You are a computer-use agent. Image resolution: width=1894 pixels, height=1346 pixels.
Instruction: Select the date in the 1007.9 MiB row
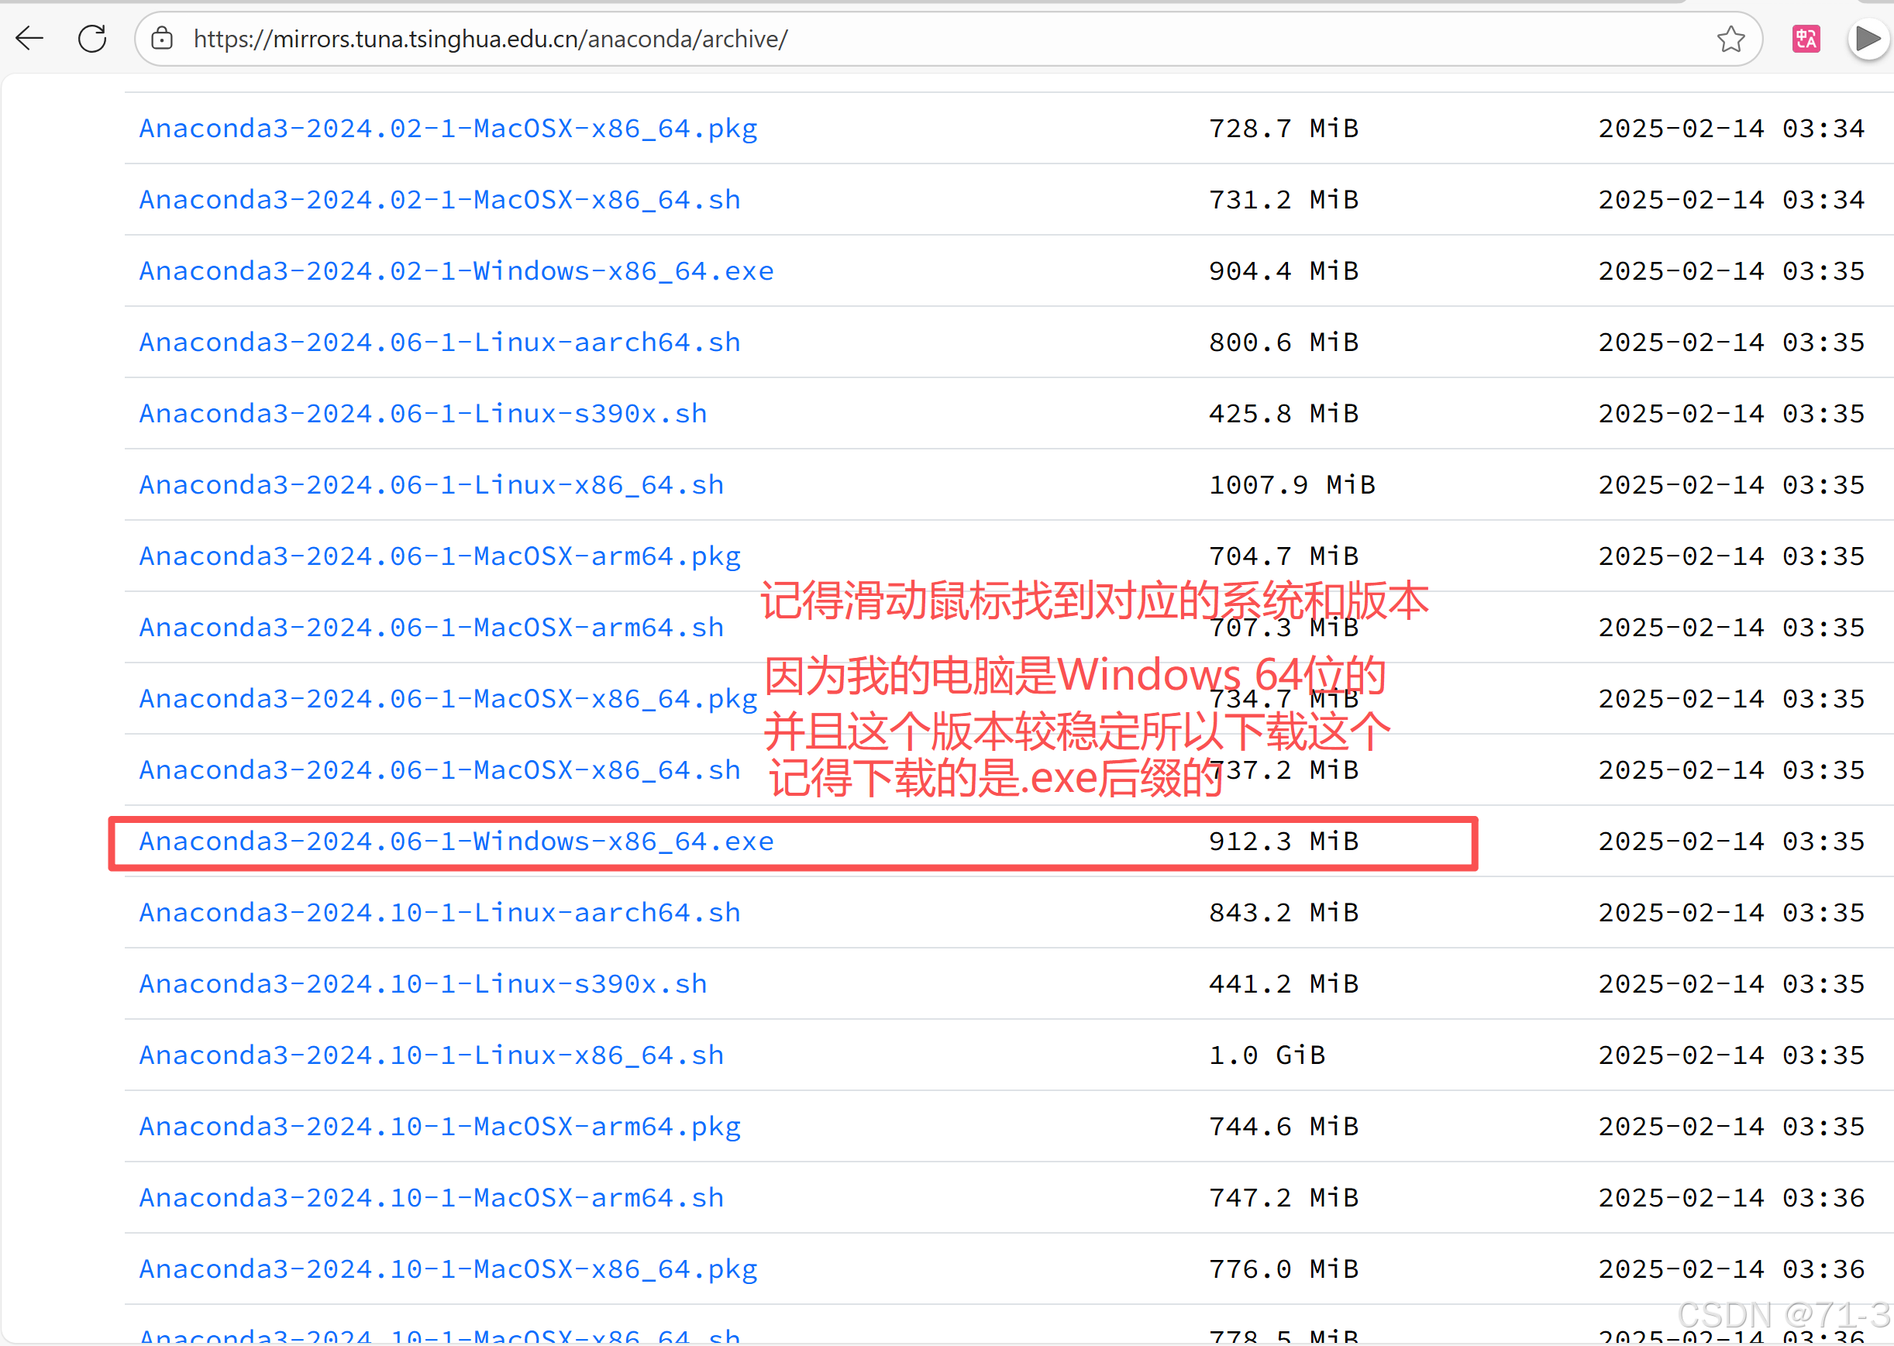coord(1731,485)
